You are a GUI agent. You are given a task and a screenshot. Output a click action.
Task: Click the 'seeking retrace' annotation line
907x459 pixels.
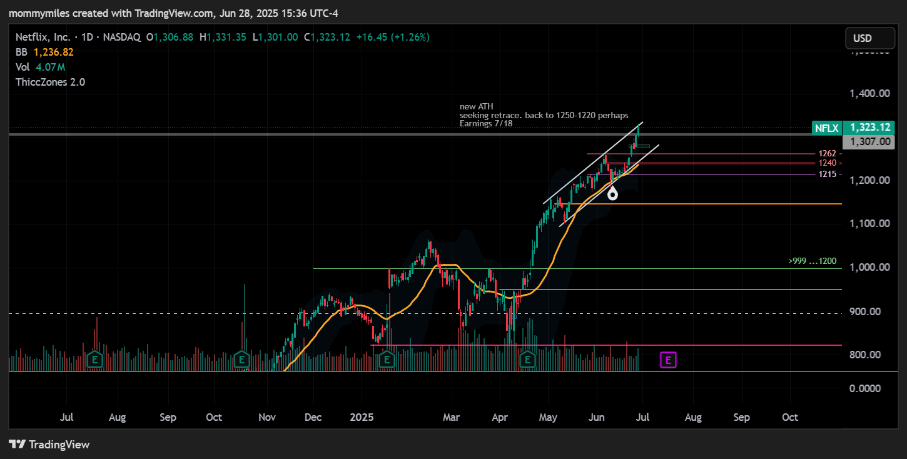(544, 116)
